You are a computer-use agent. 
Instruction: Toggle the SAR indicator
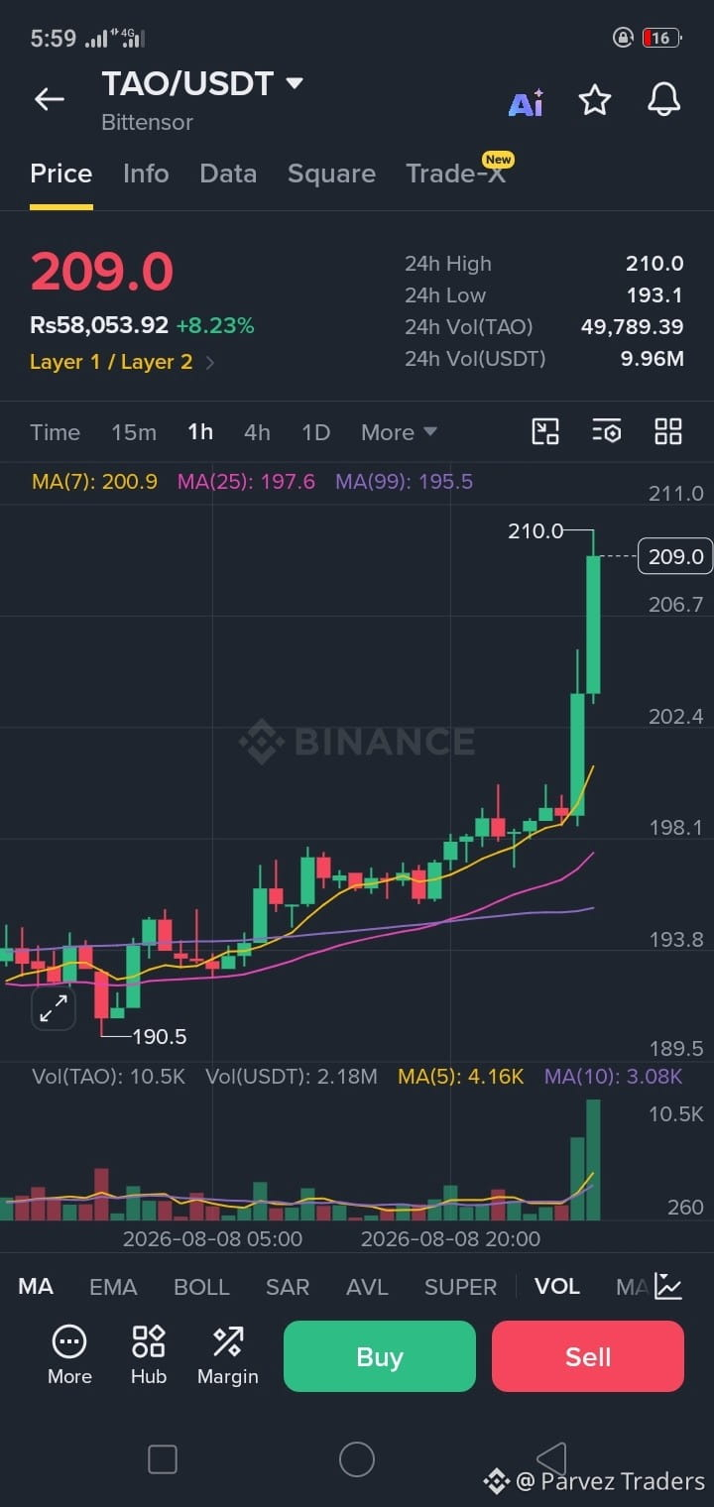[288, 1287]
